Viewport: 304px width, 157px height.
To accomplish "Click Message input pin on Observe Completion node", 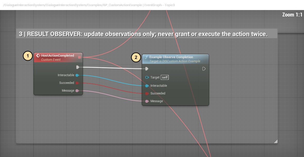I will tap(147, 101).
